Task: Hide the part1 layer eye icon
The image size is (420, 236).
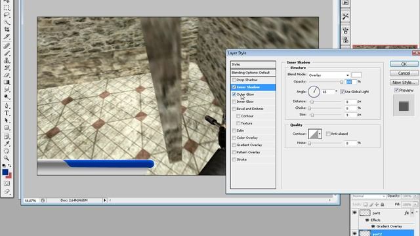Action: [x=354, y=213]
